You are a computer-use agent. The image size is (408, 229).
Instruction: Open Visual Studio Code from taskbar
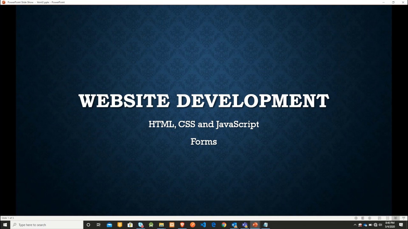[x=203, y=225]
